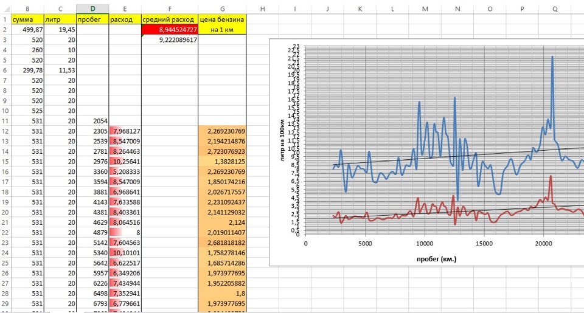
Task: Click the 'цена бензина' header cell
Action: tap(223, 19)
